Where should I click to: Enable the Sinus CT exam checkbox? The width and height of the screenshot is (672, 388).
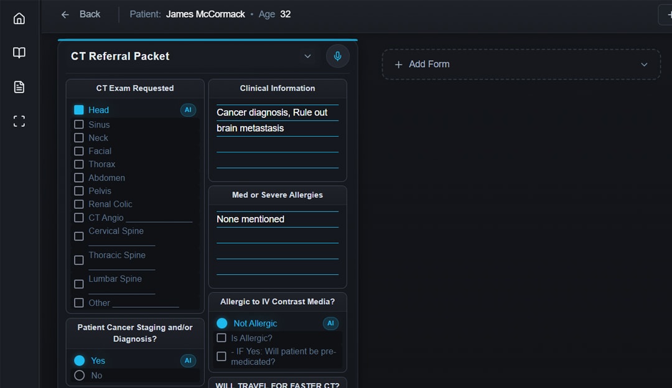click(x=78, y=124)
